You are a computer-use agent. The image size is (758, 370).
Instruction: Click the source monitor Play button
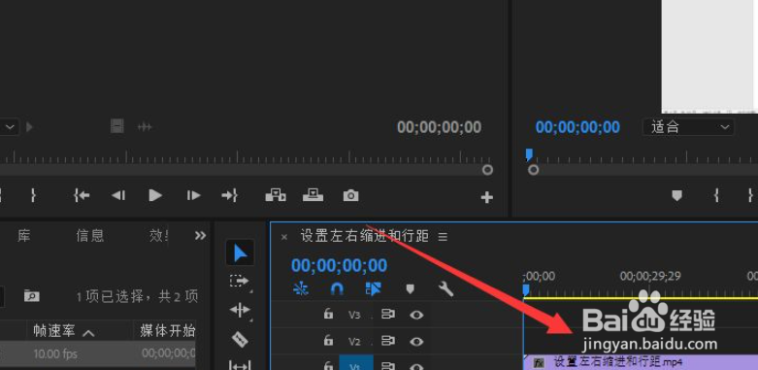[x=155, y=195]
